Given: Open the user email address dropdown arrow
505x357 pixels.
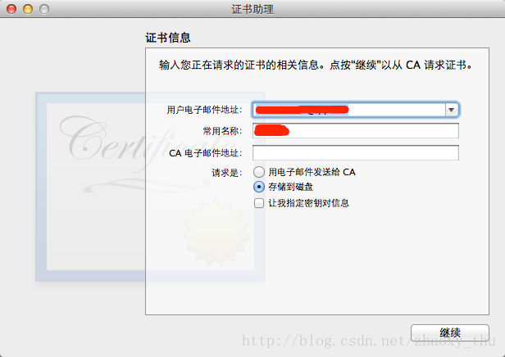Looking at the screenshot, I should (451, 110).
